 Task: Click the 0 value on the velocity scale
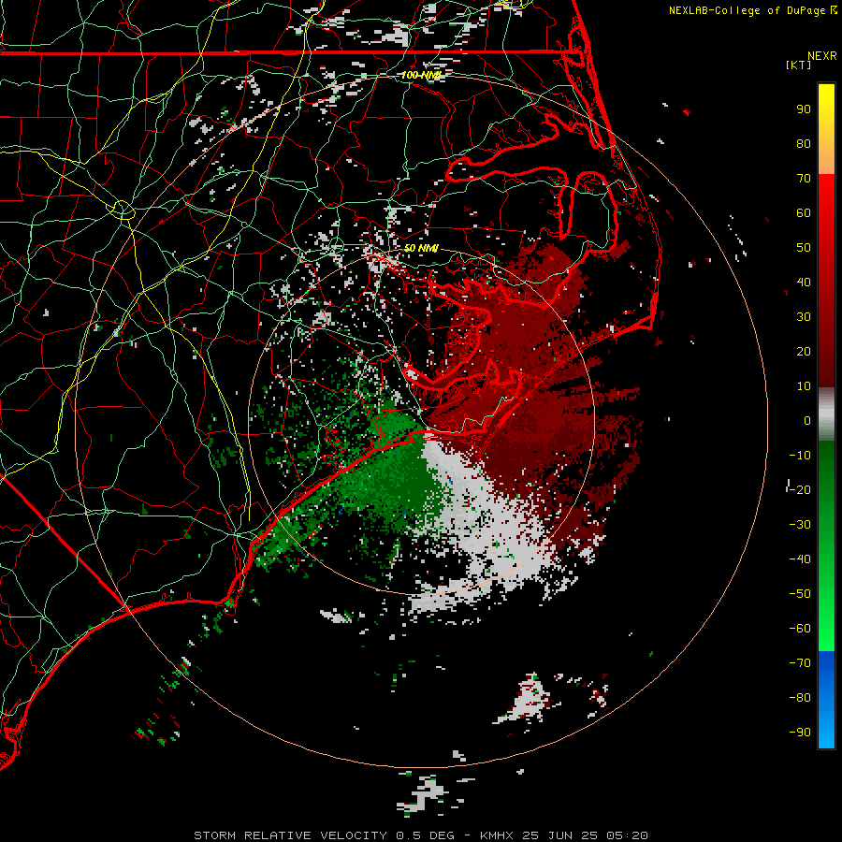click(x=807, y=420)
